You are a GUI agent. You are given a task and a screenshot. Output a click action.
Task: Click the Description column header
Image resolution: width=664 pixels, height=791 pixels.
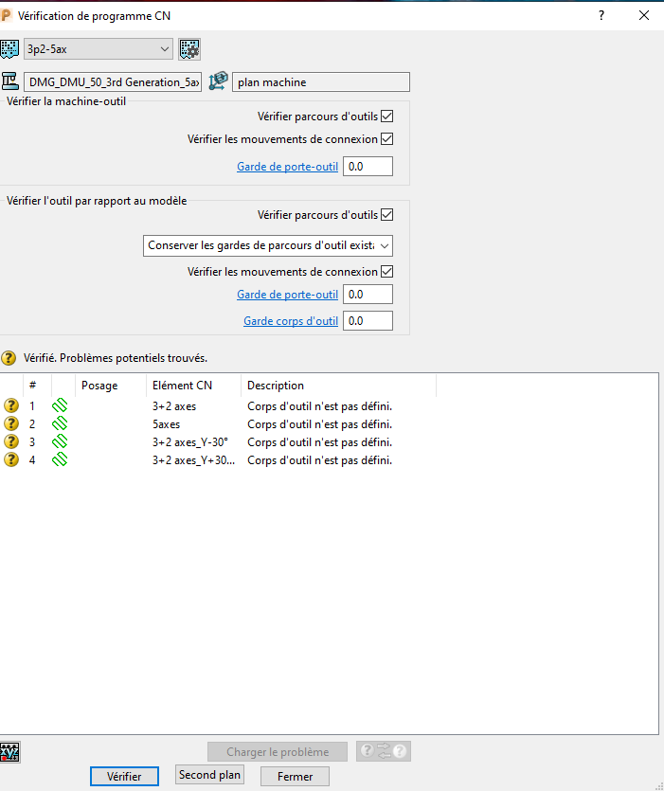276,386
